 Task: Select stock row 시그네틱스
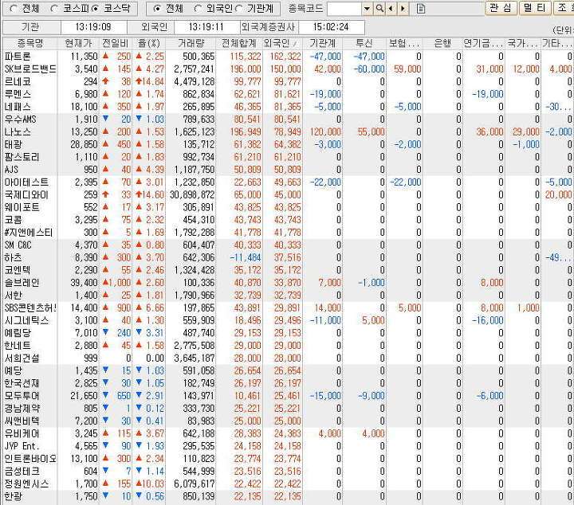[x=287, y=320]
